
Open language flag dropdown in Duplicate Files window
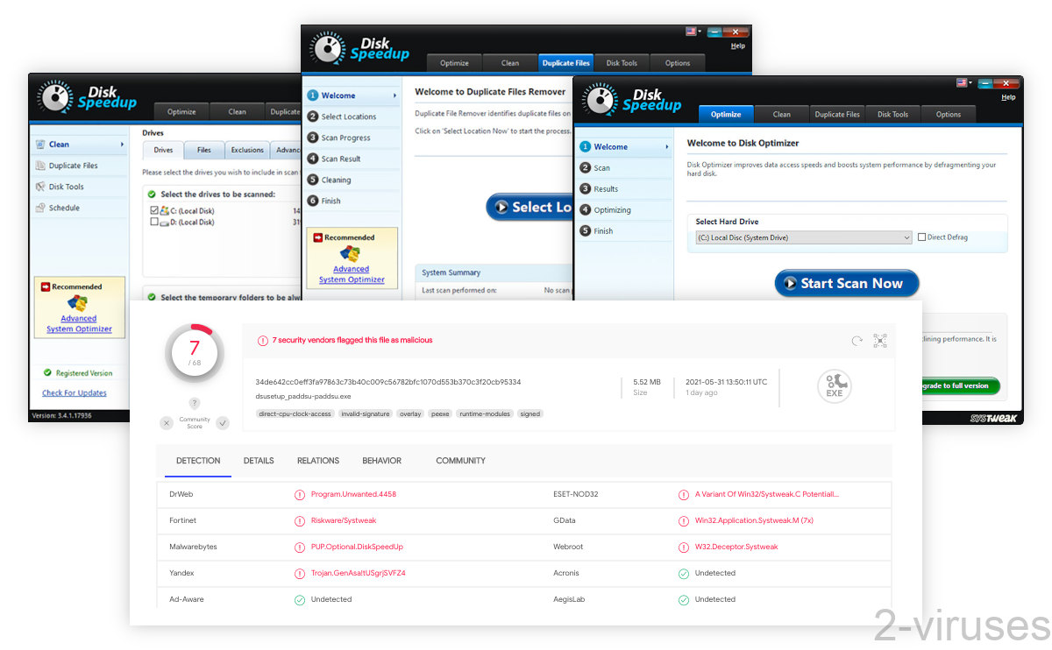click(694, 32)
